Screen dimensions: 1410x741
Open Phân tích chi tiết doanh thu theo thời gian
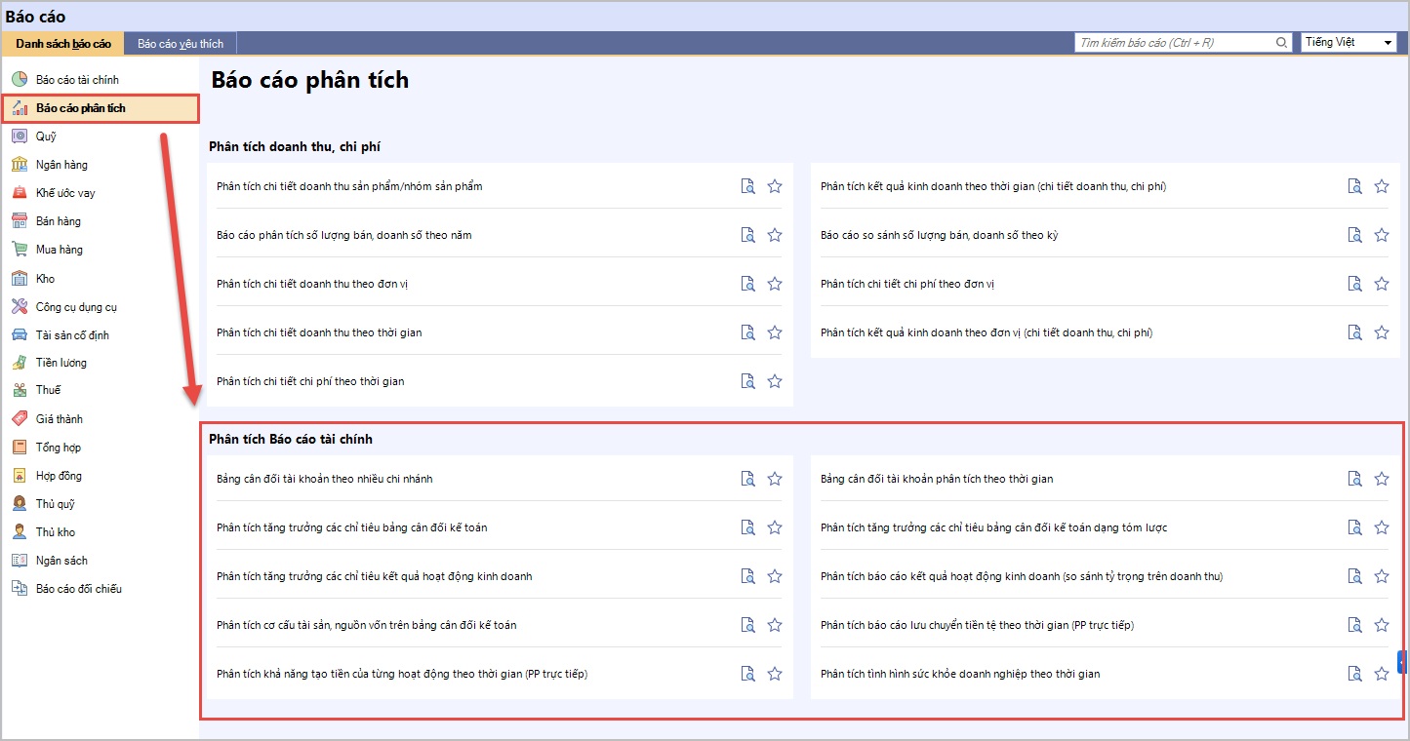tap(319, 332)
